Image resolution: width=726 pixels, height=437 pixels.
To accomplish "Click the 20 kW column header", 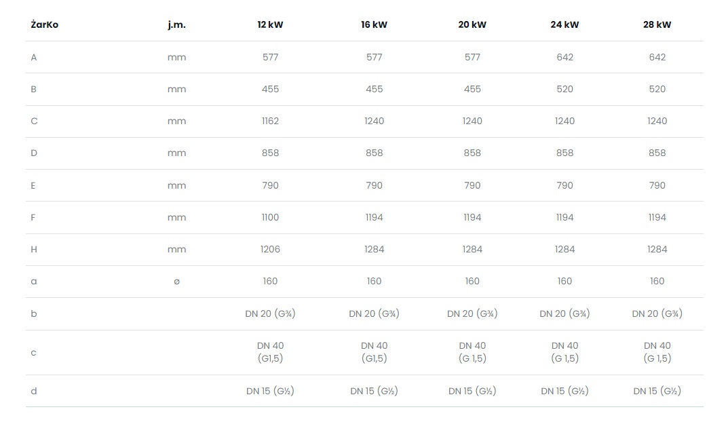I will pyautogui.click(x=472, y=24).
